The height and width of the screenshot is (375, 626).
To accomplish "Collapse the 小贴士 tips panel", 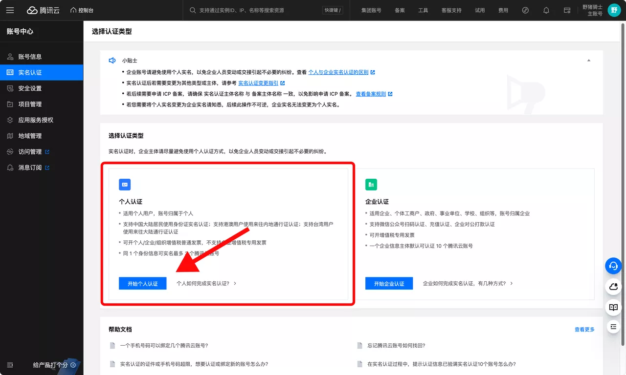I will point(589,61).
